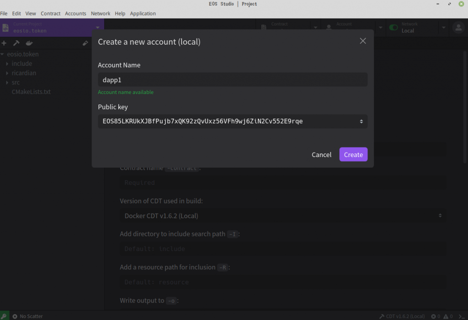Expand the include folder

pyautogui.click(x=7, y=63)
